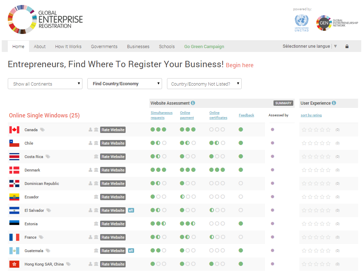Open the Show all Continents dropdown
The image size is (363, 273).
pos(45,84)
